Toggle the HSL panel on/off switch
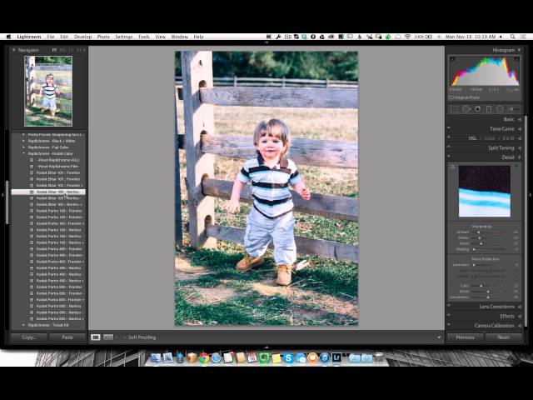The height and width of the screenshot is (400, 533). point(449,137)
